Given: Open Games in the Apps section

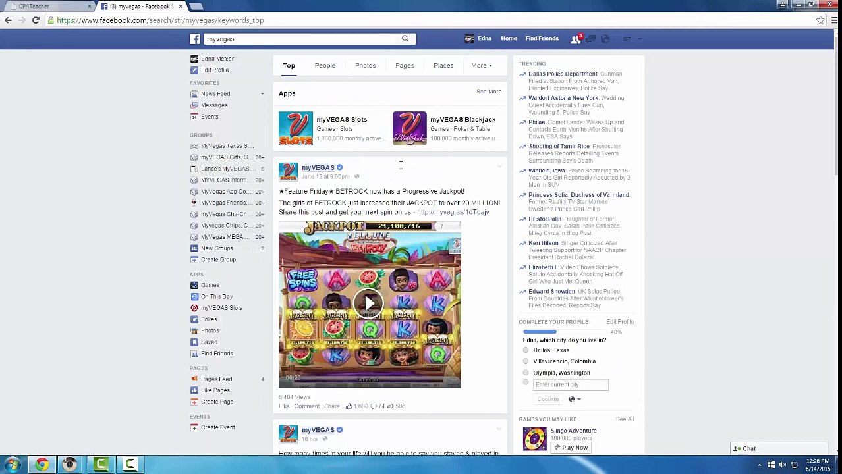Looking at the screenshot, I should point(210,285).
